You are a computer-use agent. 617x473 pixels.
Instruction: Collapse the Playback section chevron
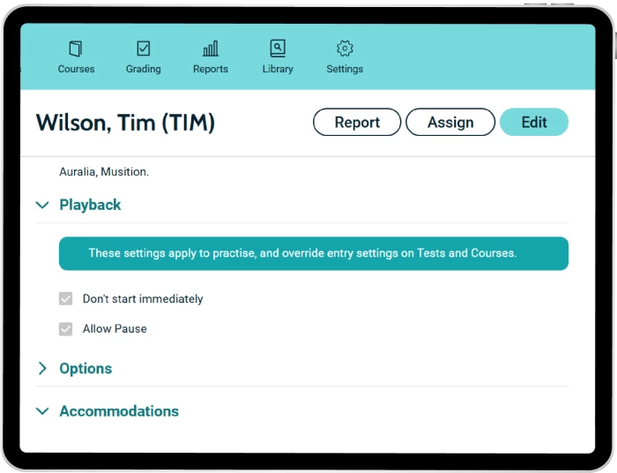(x=42, y=205)
